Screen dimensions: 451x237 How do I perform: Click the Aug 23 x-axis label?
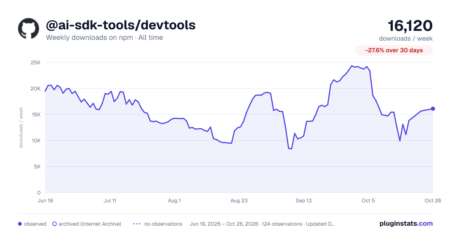click(x=239, y=201)
